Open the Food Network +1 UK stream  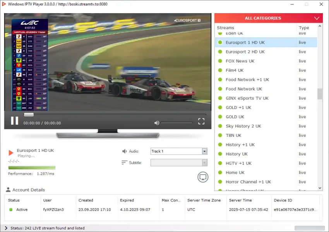click(266, 79)
